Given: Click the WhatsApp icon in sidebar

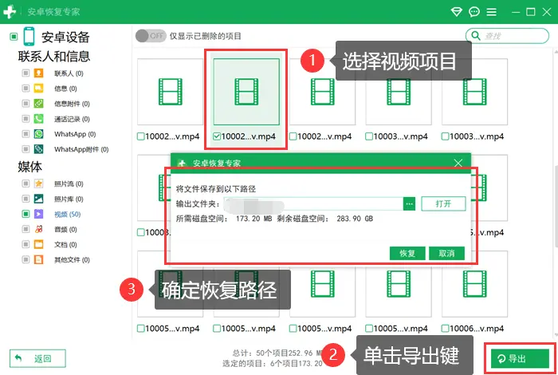Looking at the screenshot, I should [x=38, y=134].
